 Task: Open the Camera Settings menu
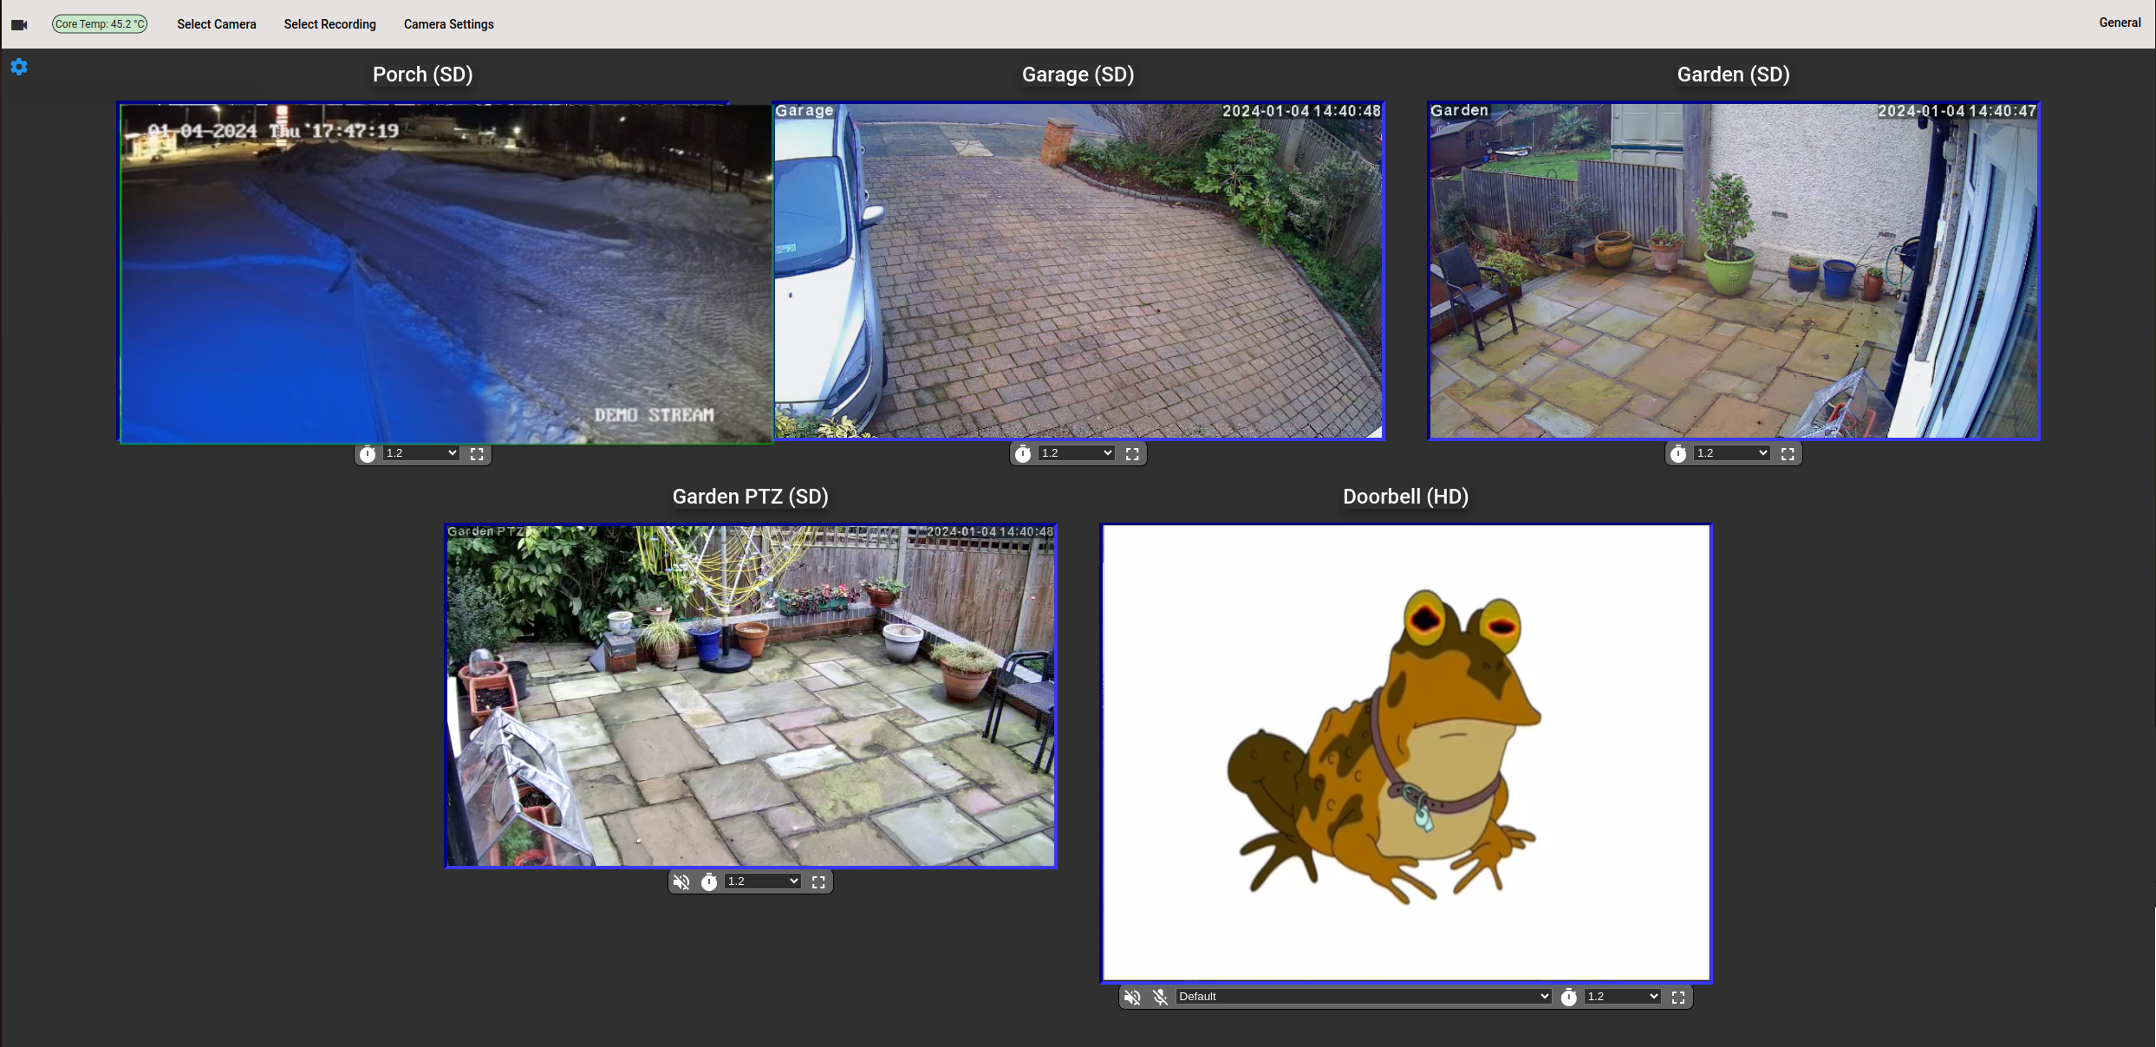pyautogui.click(x=448, y=24)
